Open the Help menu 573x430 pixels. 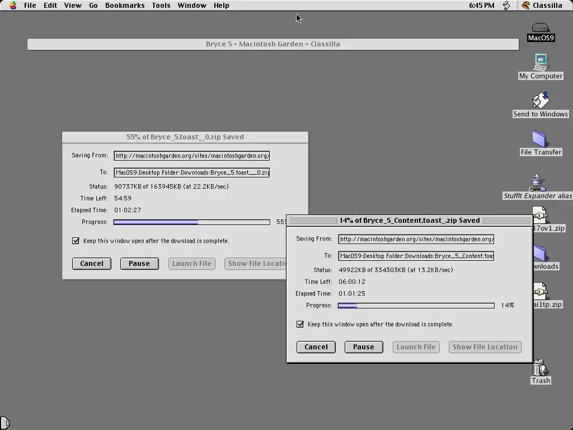pyautogui.click(x=221, y=6)
